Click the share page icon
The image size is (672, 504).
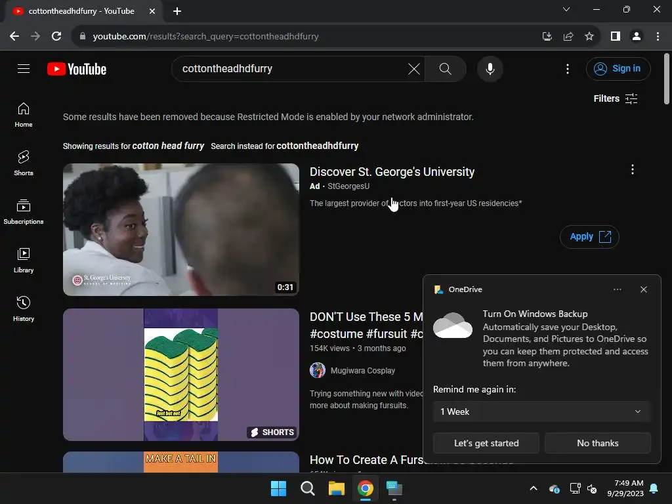[568, 37]
